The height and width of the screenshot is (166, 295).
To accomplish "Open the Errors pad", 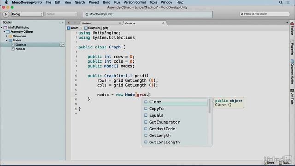I will point(269,163).
